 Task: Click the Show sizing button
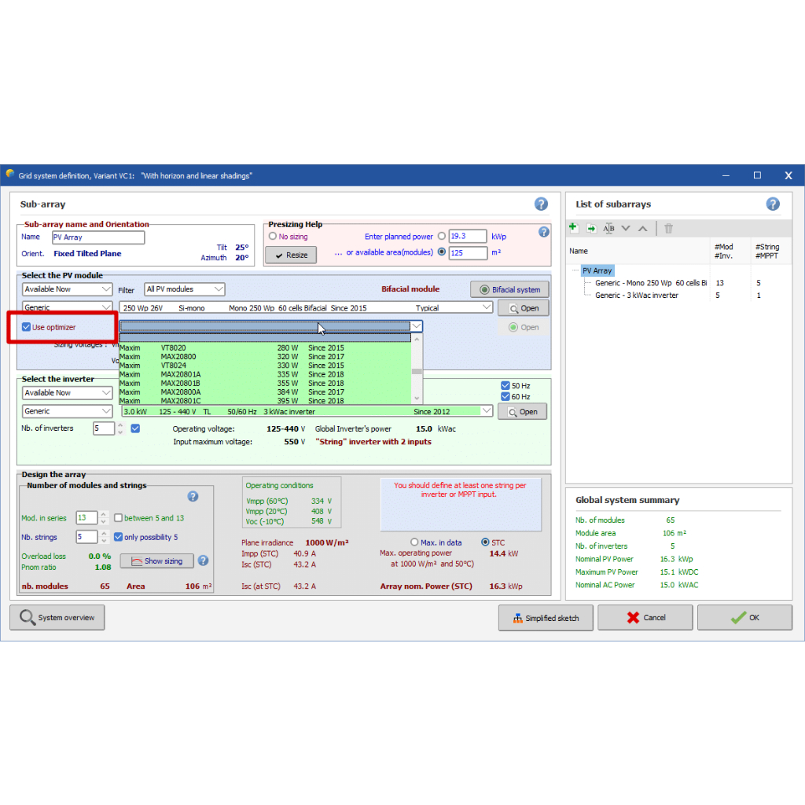[156, 561]
